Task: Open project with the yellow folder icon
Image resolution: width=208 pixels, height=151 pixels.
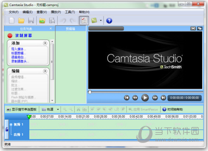Action: pos(21,20)
